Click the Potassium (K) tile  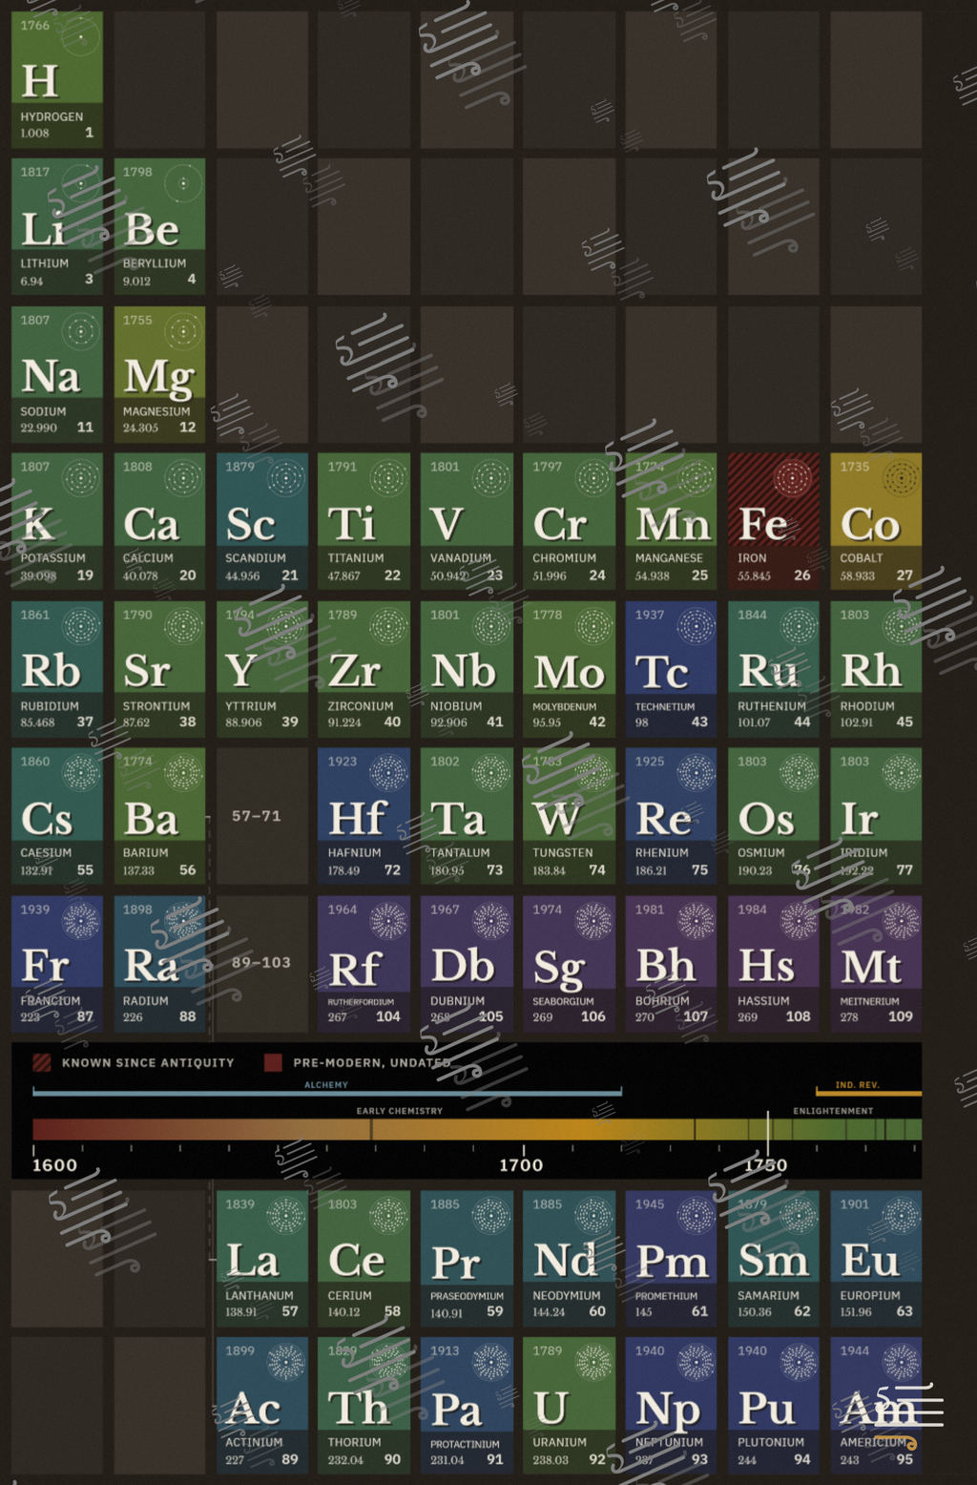(57, 521)
